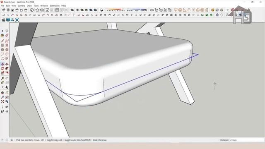Image resolution: width=265 pixels, height=149 pixels.
Task: Choose the Select arrow tool
Action: tap(2, 31)
